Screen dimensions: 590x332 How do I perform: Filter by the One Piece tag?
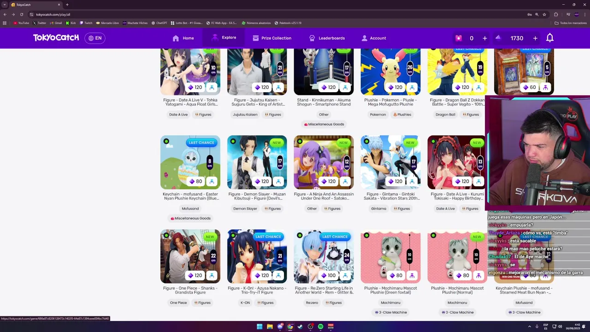coord(178,302)
